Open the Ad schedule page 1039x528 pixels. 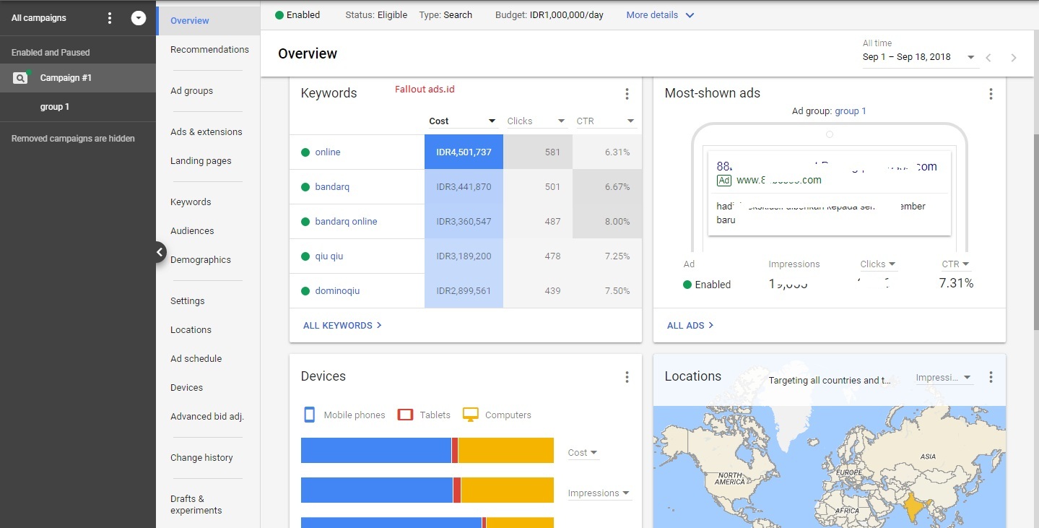pyautogui.click(x=196, y=359)
